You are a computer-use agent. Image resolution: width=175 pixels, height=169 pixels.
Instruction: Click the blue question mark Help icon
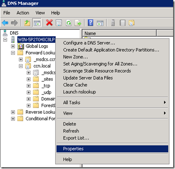pyautogui.click(x=90, y=23)
